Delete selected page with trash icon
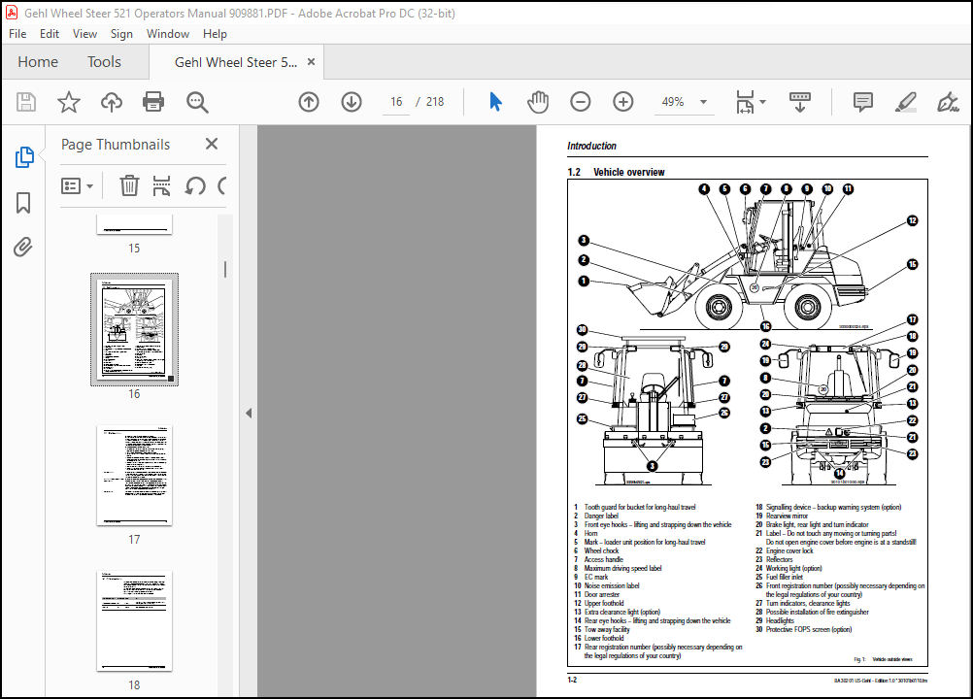This screenshot has width=973, height=699. pos(129,185)
